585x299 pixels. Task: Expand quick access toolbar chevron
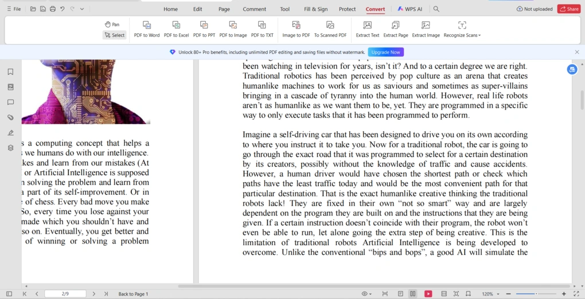point(82,9)
